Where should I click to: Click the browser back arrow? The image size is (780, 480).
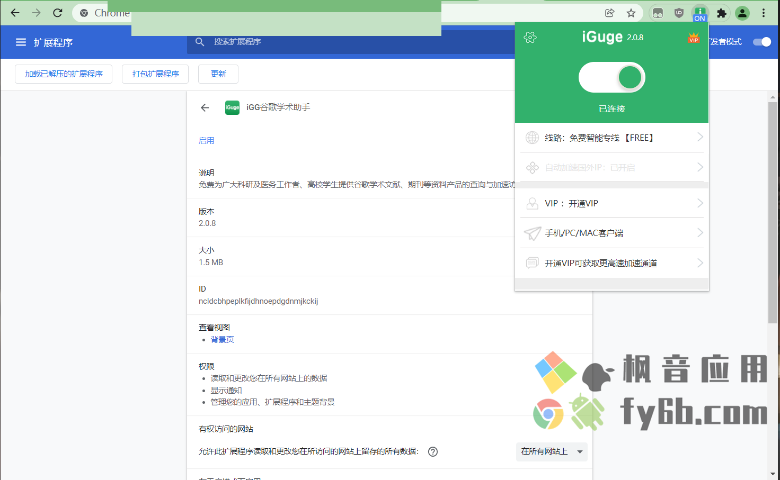coord(15,13)
